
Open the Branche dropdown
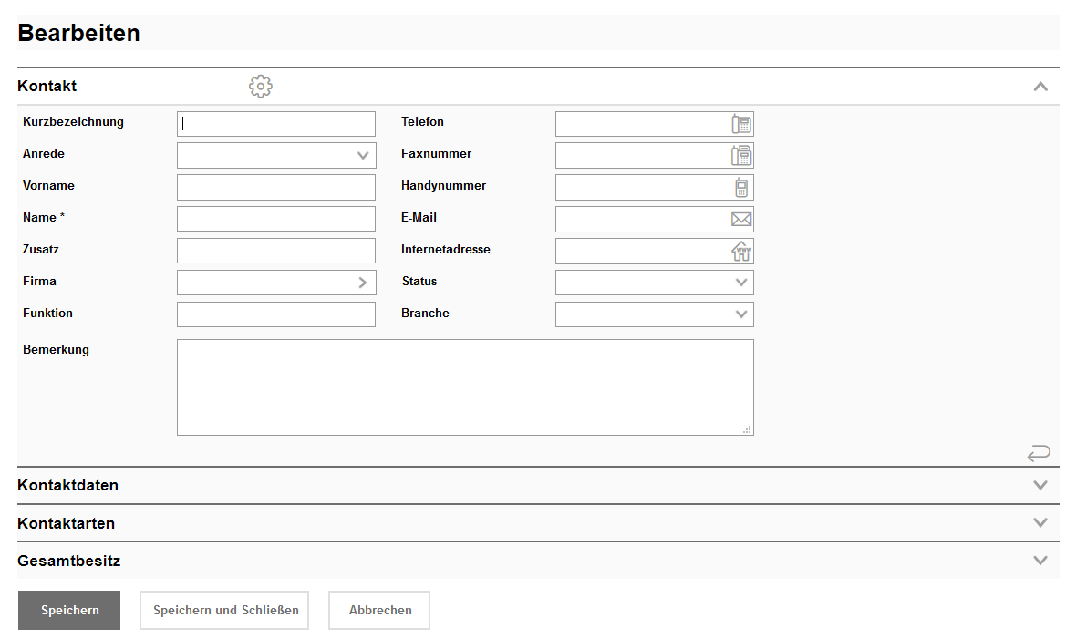(x=741, y=314)
